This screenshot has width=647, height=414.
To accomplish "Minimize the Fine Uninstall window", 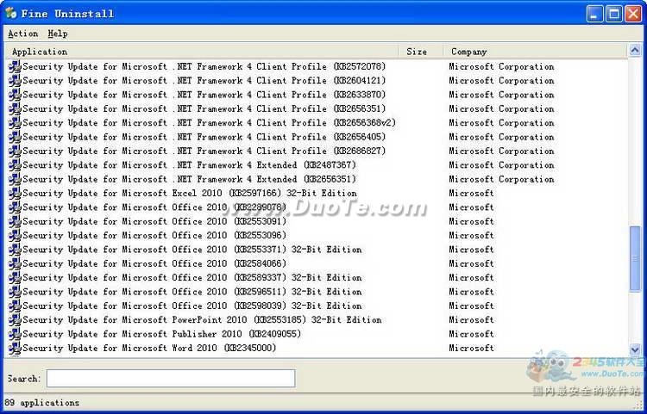I will [594, 14].
